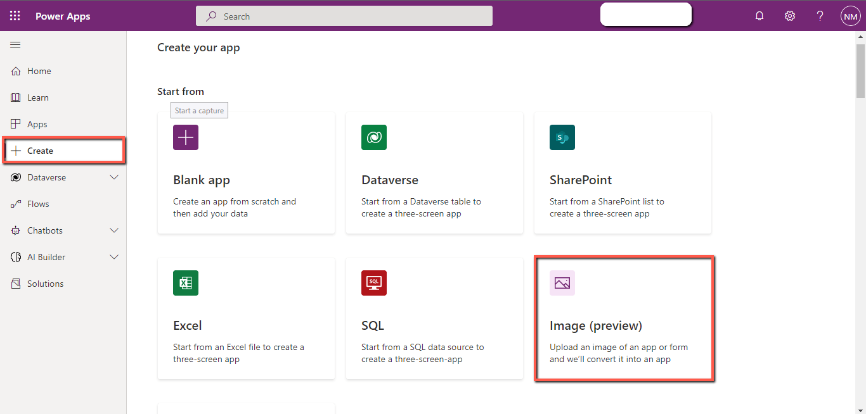Image resolution: width=866 pixels, height=414 pixels.
Task: Open the settings gear icon
Action: (790, 16)
